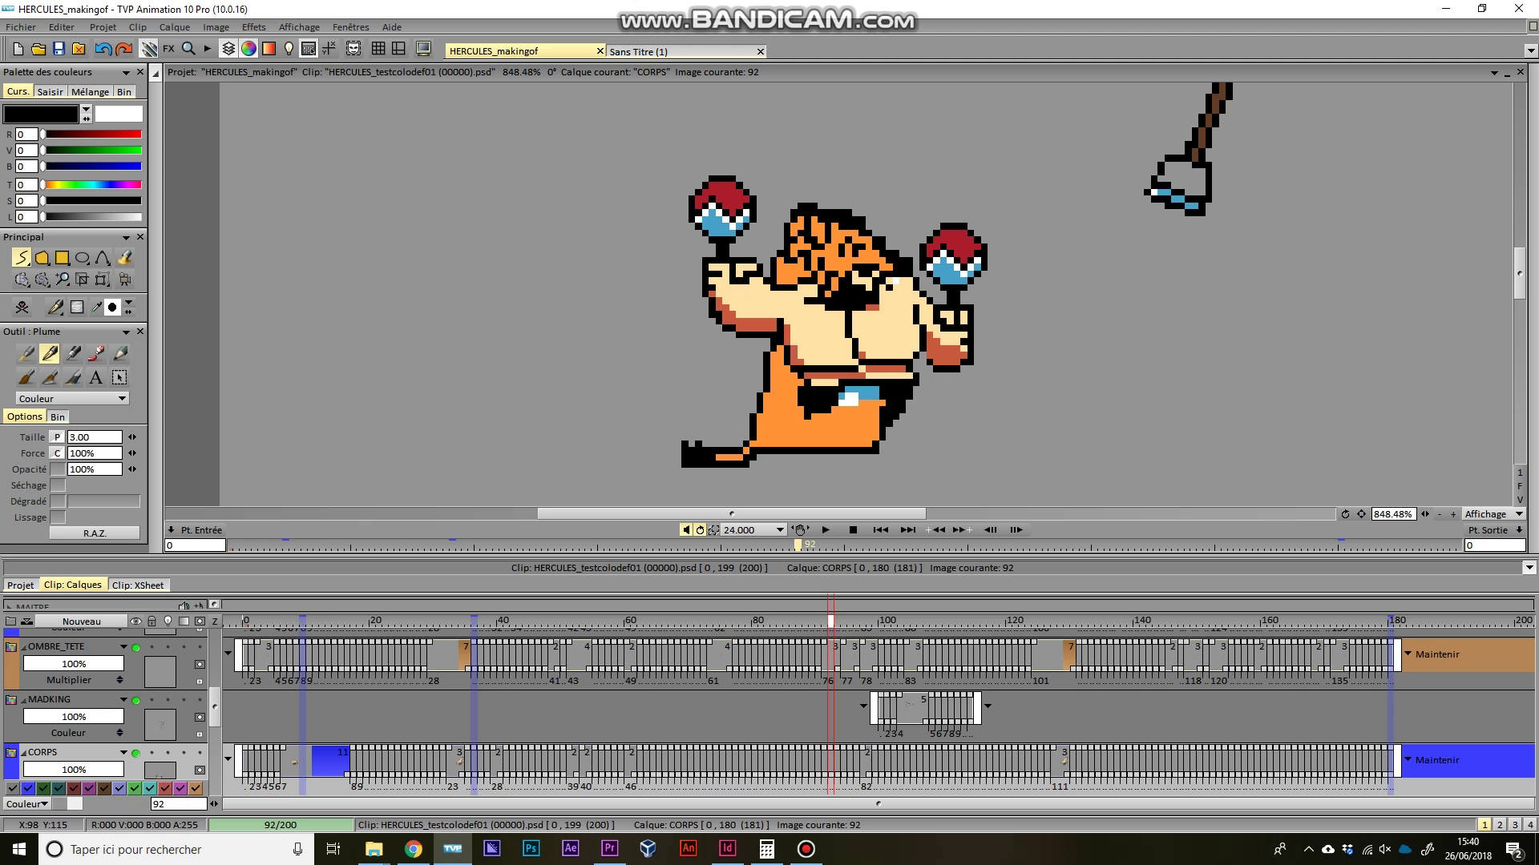Open the Affichage dropdown
1539x865 pixels.
[1493, 514]
